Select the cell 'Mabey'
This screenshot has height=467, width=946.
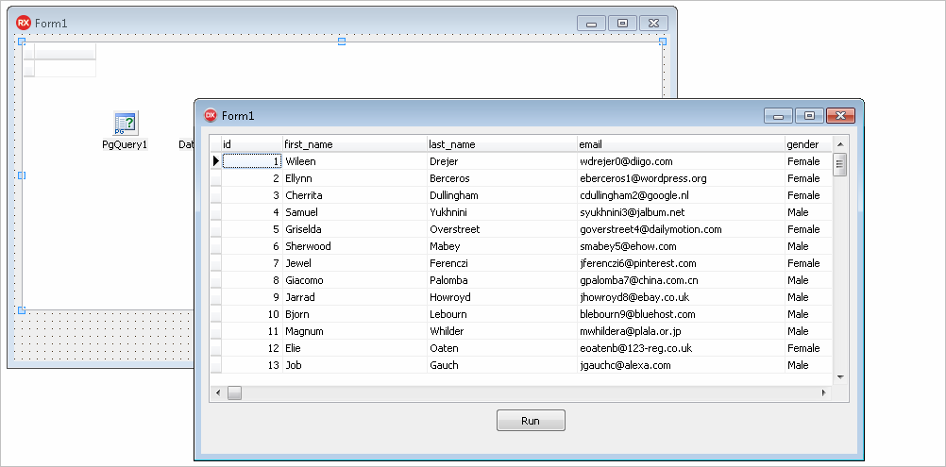click(502, 246)
